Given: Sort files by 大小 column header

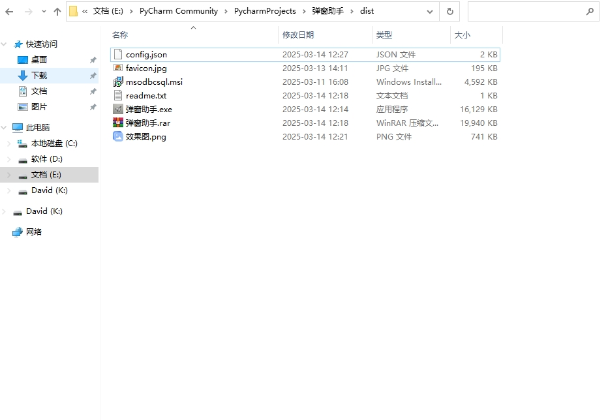Looking at the screenshot, I should [462, 35].
